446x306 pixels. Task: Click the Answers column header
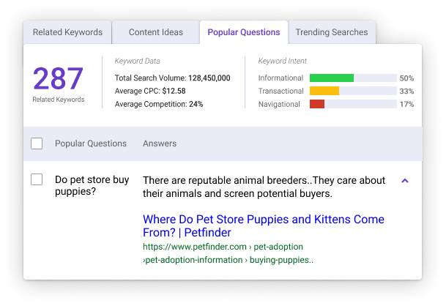click(160, 143)
